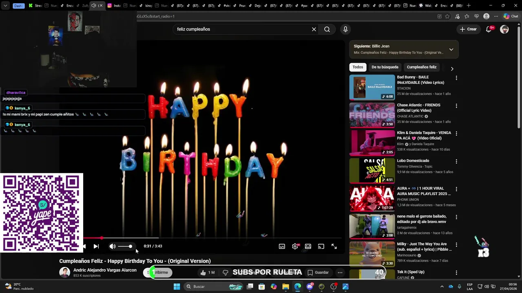Clear the search box with the X icon
The image size is (522, 293).
coord(314,29)
